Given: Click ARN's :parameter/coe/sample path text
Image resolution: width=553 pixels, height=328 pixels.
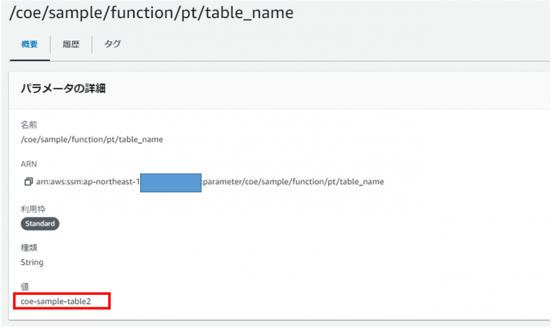Looking at the screenshot, I should (293, 182).
